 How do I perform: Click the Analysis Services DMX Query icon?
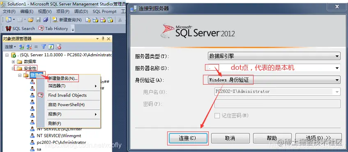[103, 20]
